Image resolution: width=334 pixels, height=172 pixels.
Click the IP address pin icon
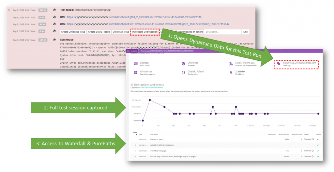tap(231, 73)
